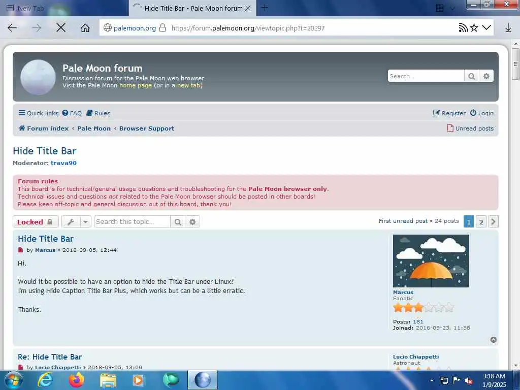Click the Locked topic button
This screenshot has height=390, width=520.
[x=36, y=222]
